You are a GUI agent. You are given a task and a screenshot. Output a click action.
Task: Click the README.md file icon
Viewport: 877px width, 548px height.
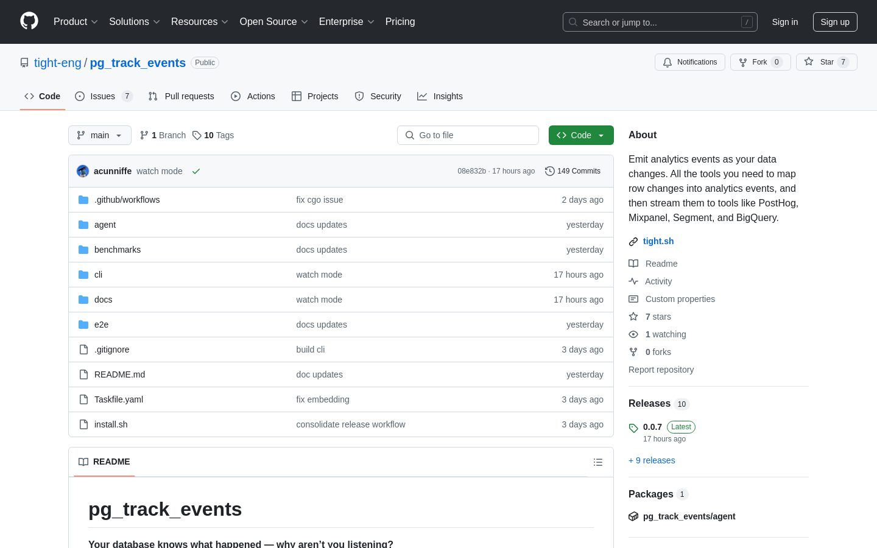[83, 374]
